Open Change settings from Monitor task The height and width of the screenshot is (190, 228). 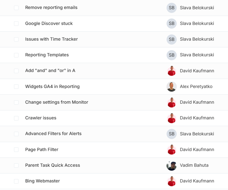point(57,102)
